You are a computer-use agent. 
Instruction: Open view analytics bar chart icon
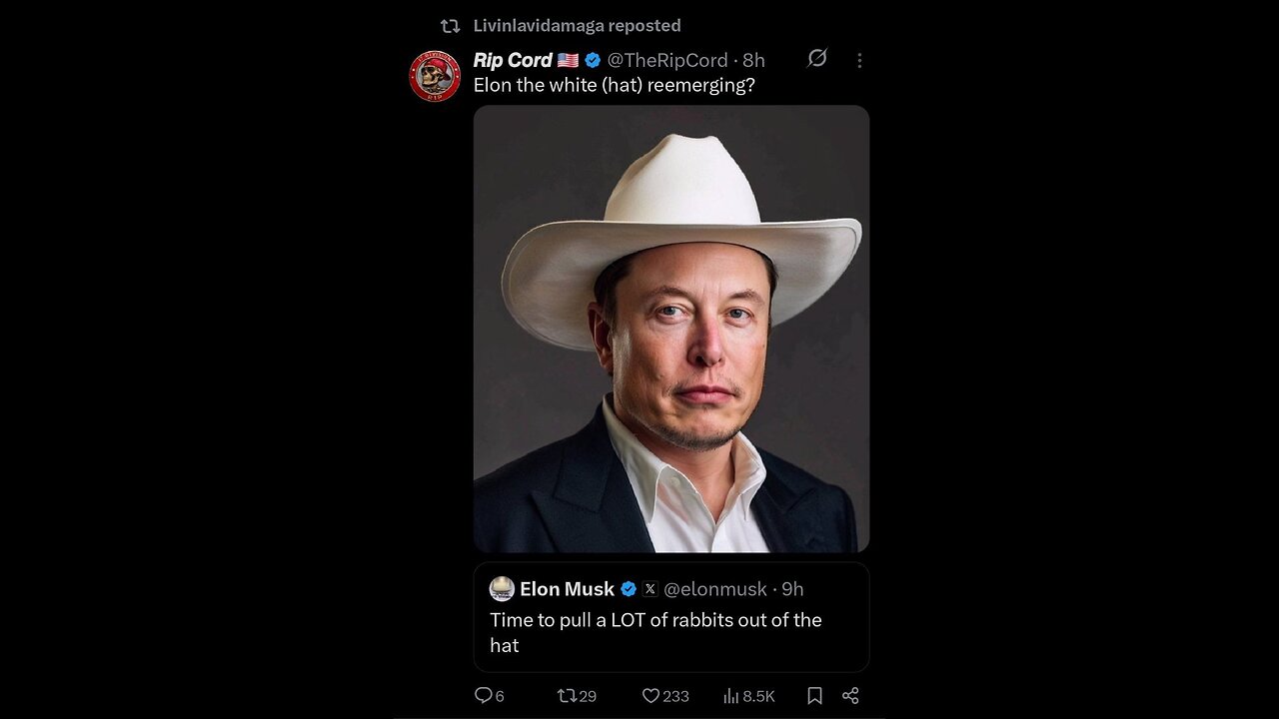pyautogui.click(x=730, y=696)
